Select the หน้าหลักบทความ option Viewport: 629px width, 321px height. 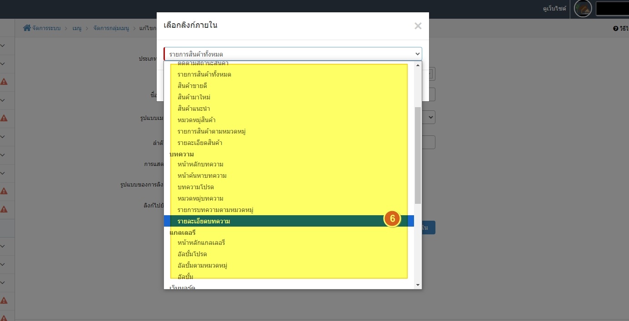pyautogui.click(x=289, y=164)
